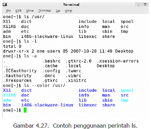Click the '.local' entry
The height and width of the screenshot is (129, 151).
[x=74, y=66]
